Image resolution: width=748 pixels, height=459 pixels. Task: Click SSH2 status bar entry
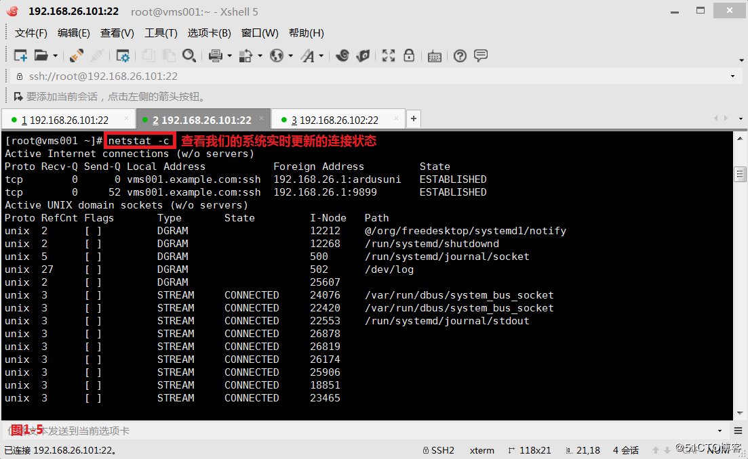(x=438, y=450)
